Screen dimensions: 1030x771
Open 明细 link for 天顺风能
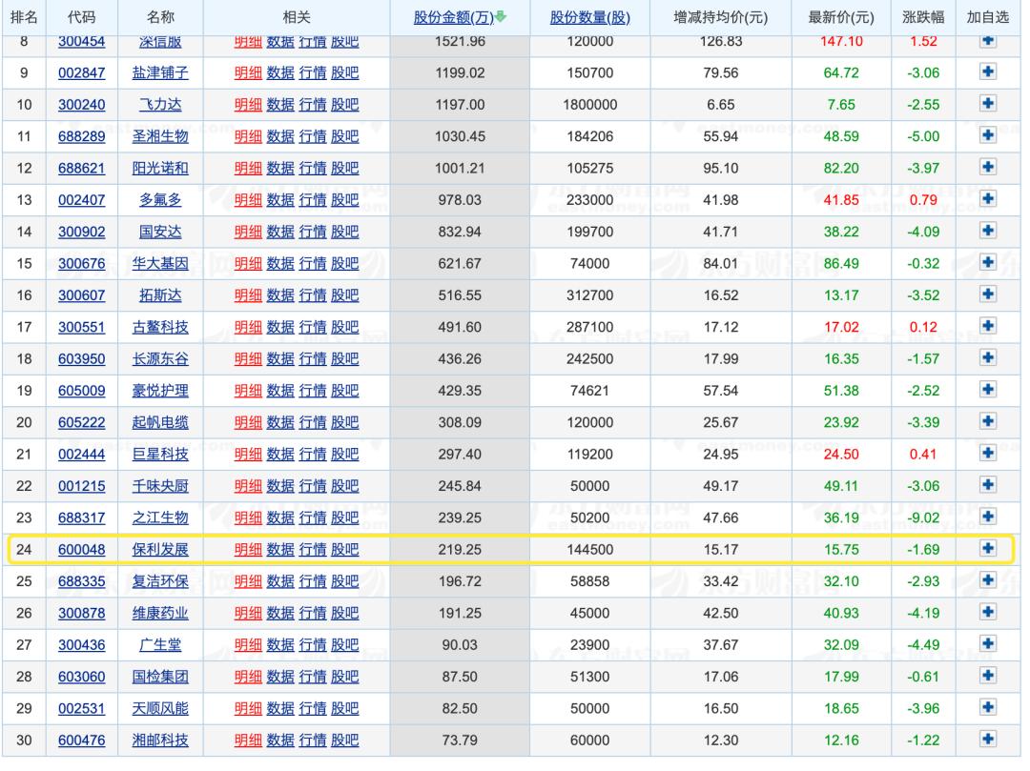point(248,709)
